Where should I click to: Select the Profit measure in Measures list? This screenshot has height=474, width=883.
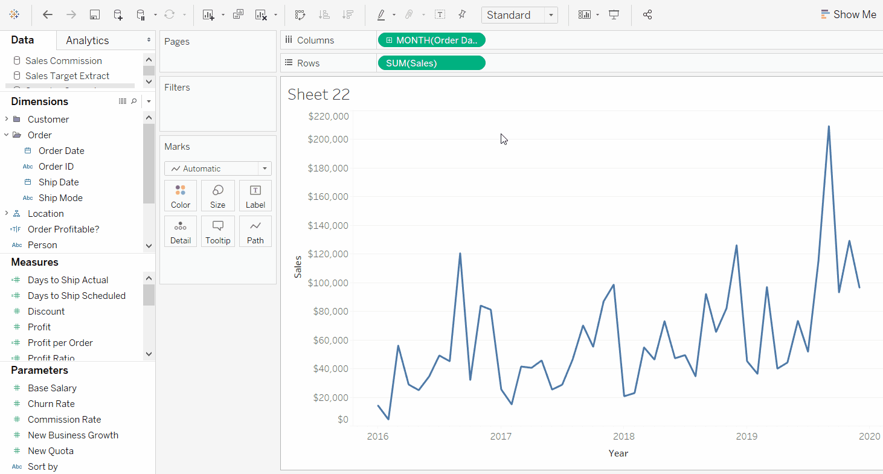(39, 327)
